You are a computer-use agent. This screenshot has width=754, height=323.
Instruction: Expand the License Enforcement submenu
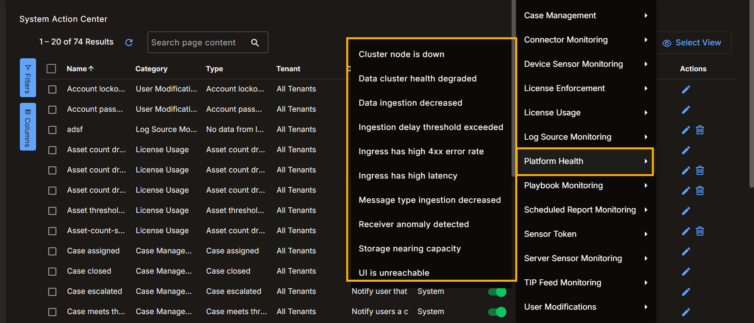pyautogui.click(x=586, y=88)
